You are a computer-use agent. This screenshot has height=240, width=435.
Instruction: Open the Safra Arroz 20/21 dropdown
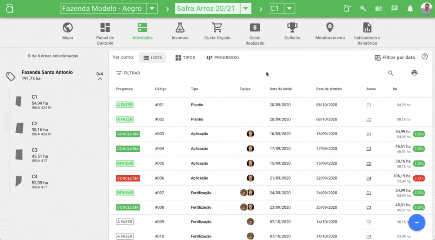click(246, 9)
